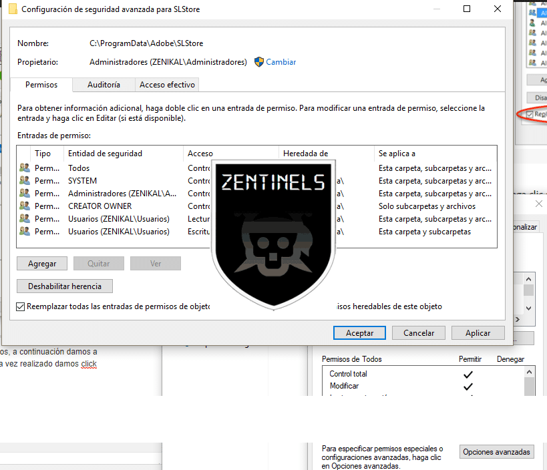Image resolution: width=547 pixels, height=470 pixels.
Task: Click 'Solo subcarpetas y archivos' cell
Action: (427, 206)
